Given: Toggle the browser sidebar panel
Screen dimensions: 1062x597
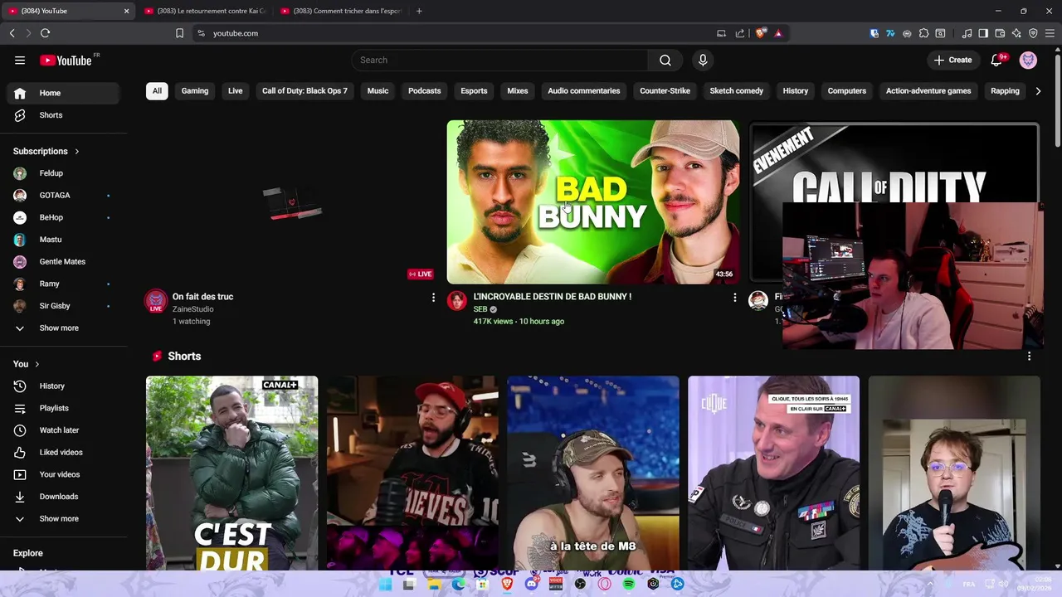Looking at the screenshot, I should tap(983, 33).
